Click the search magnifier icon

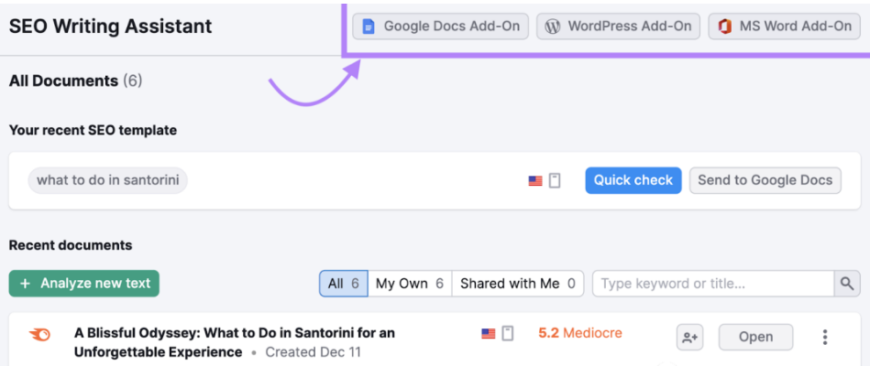(x=847, y=284)
